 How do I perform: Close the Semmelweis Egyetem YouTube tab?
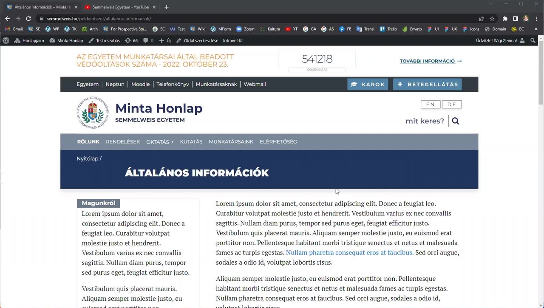(x=154, y=7)
